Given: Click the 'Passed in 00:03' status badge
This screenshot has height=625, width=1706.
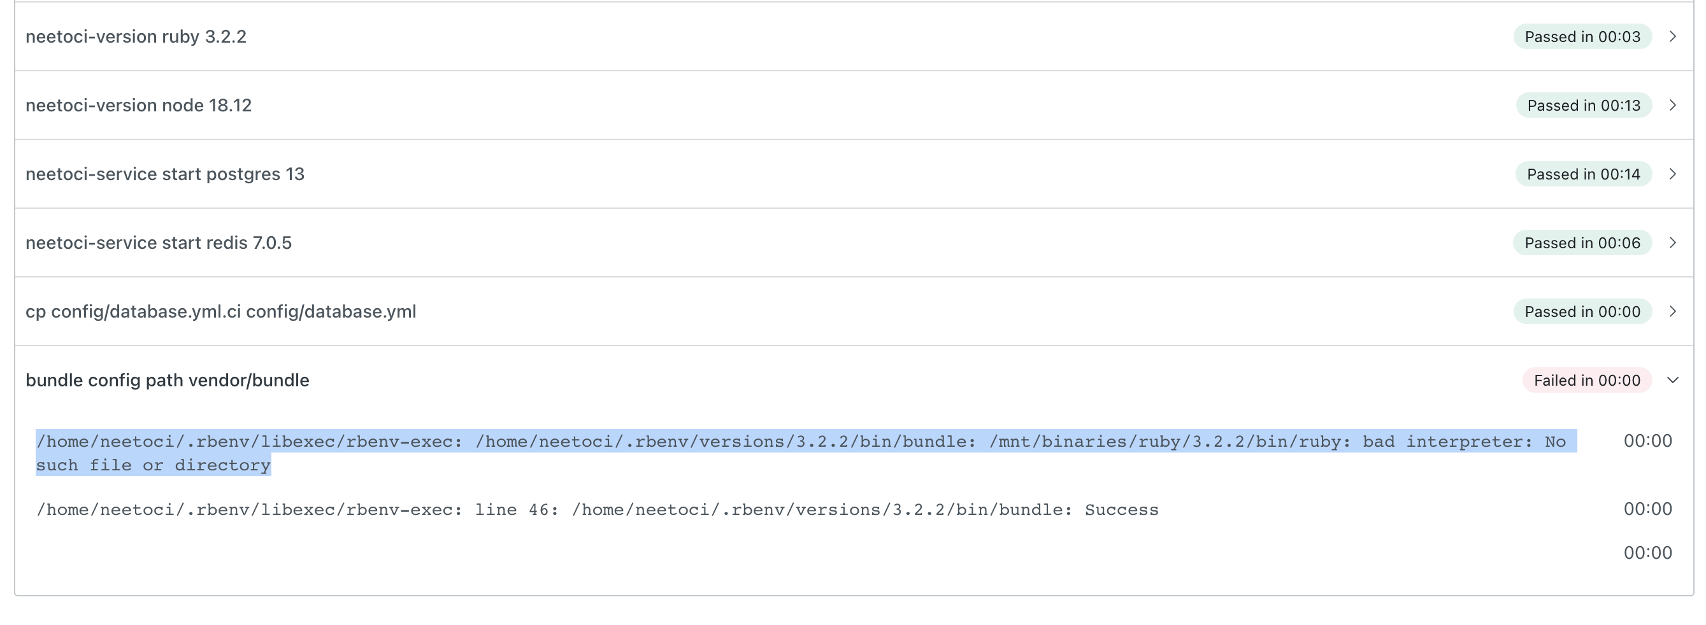Looking at the screenshot, I should [1582, 36].
